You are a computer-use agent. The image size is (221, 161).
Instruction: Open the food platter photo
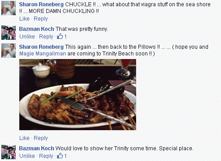[78, 94]
